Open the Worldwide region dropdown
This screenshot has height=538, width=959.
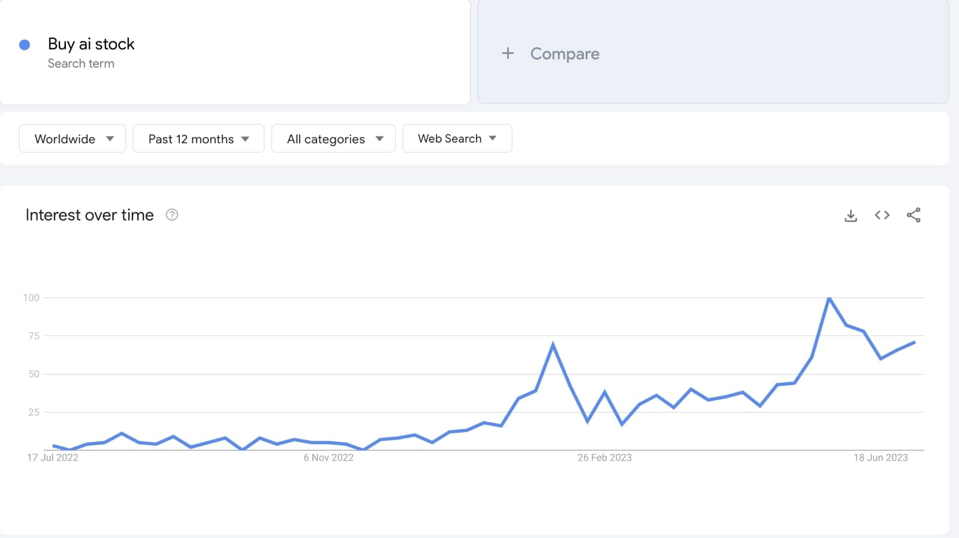(x=73, y=139)
